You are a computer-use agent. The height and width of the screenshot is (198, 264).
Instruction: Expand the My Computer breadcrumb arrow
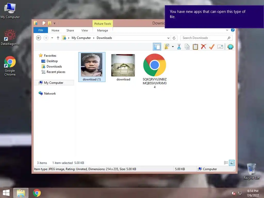[94, 38]
